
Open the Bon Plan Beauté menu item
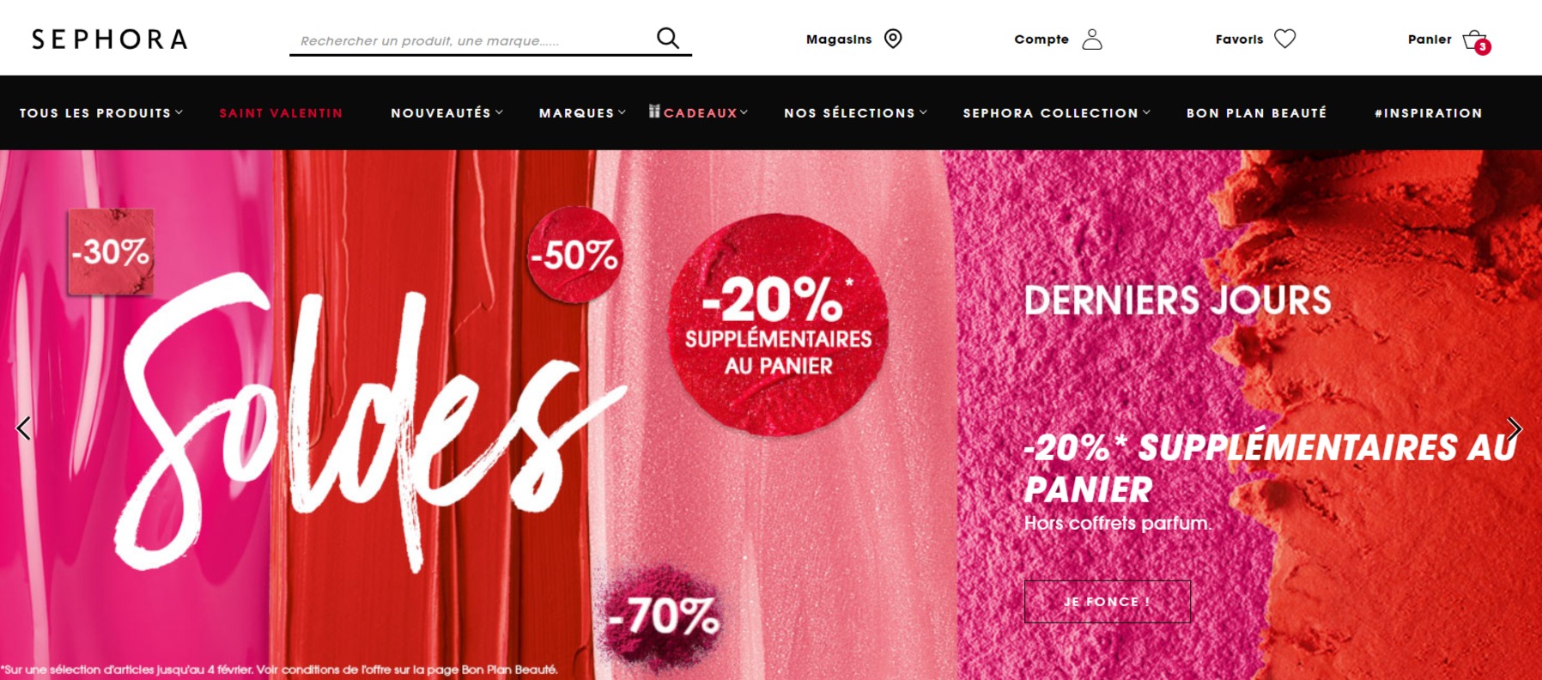click(x=1257, y=113)
